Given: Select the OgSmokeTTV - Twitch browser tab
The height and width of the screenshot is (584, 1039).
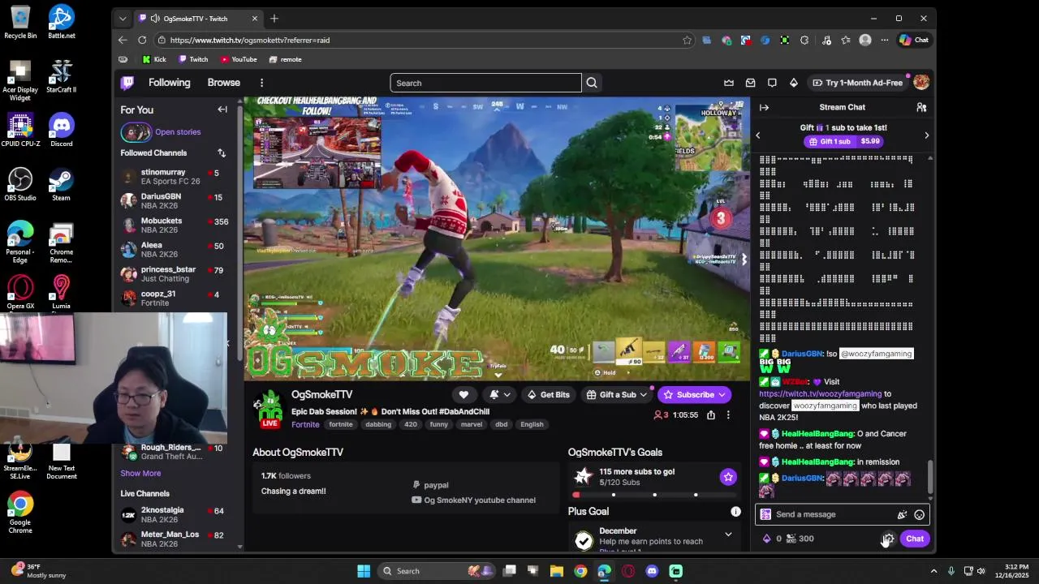Looking at the screenshot, I should (x=197, y=19).
